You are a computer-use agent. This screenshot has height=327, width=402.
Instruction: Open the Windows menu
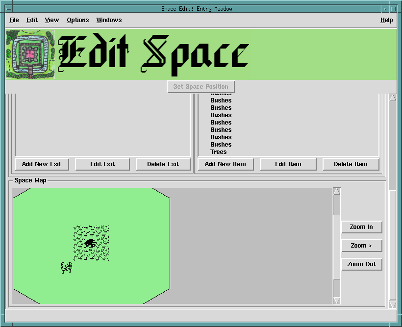[x=109, y=20]
